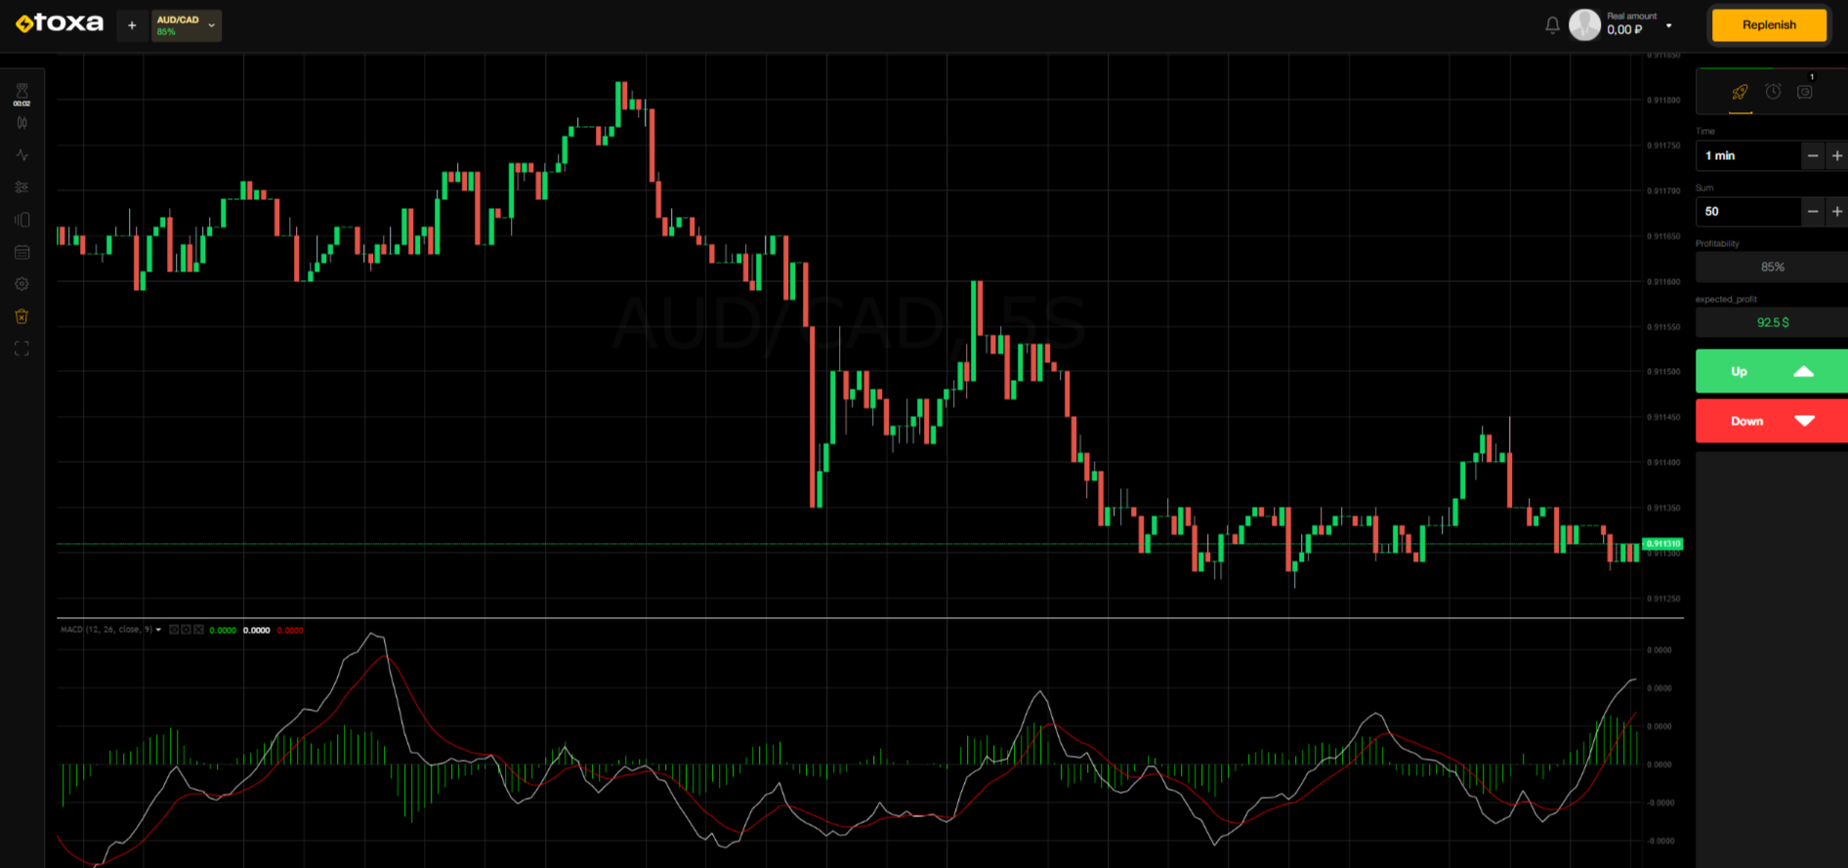Click the Replenish button
The height and width of the screenshot is (868, 1848).
coord(1769,25)
